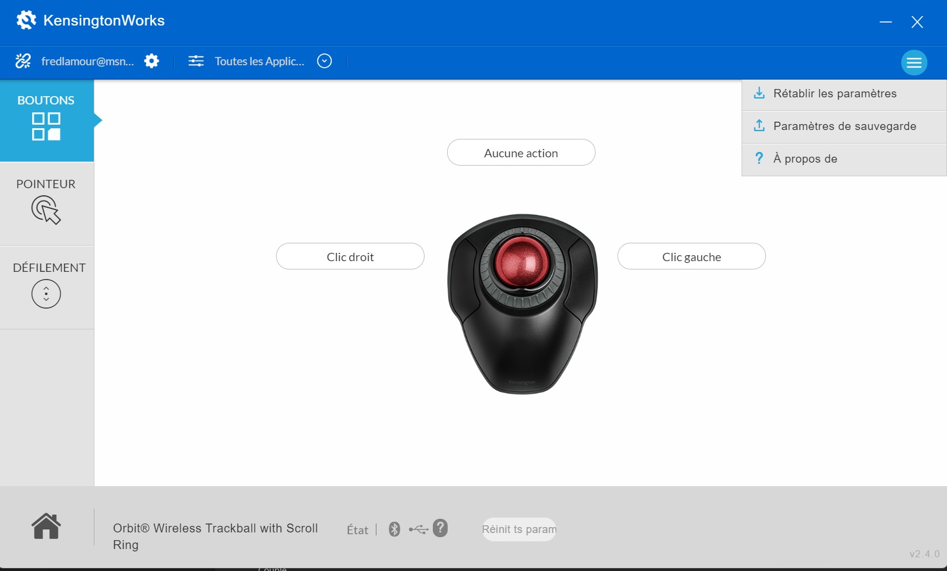The height and width of the screenshot is (571, 947).
Task: Click the Bluetooth status icon
Action: coord(394,529)
